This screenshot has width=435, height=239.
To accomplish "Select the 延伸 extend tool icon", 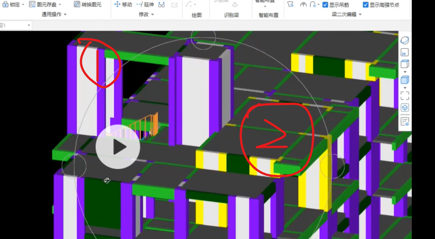I will (139, 4).
